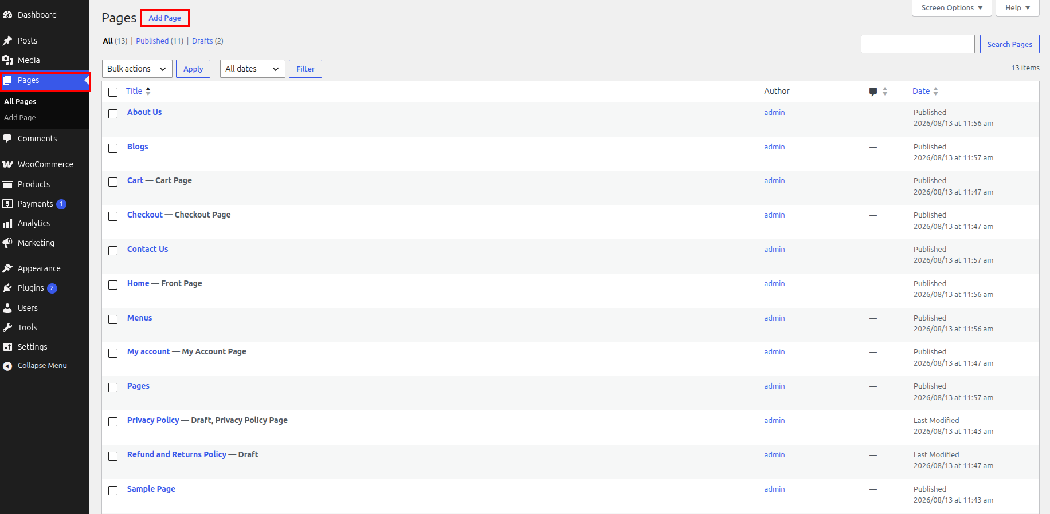This screenshot has width=1050, height=514.
Task: Check the select-all checkbox beside Title
Action: pos(113,92)
